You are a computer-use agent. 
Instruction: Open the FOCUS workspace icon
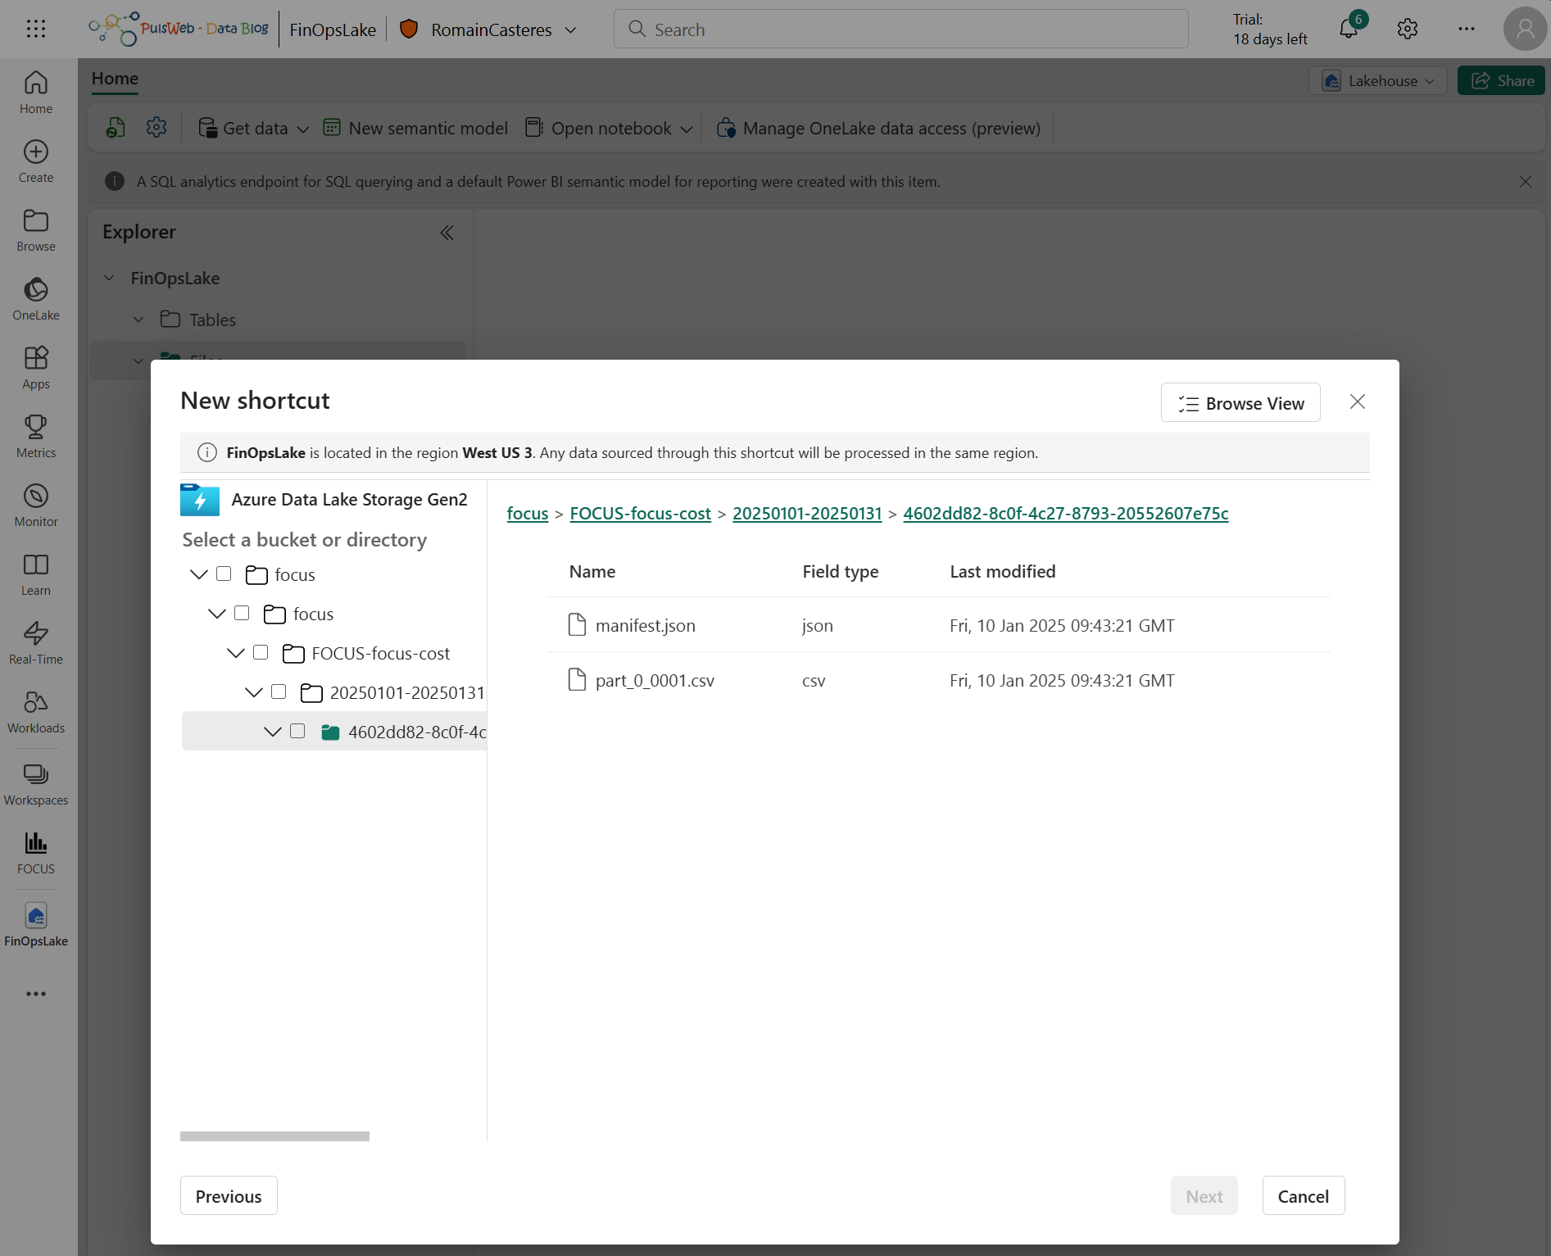[x=35, y=850]
